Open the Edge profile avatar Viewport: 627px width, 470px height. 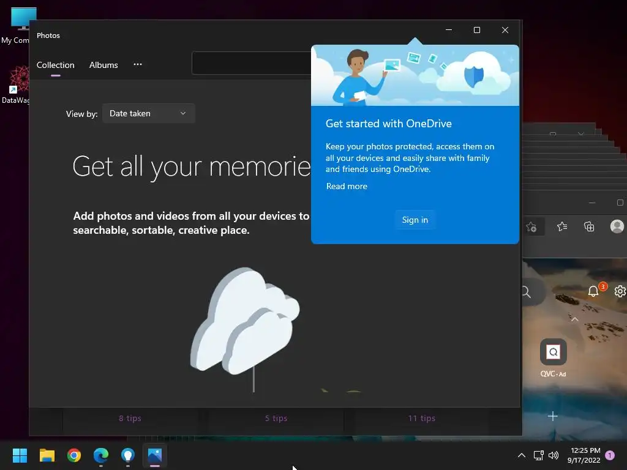617,226
